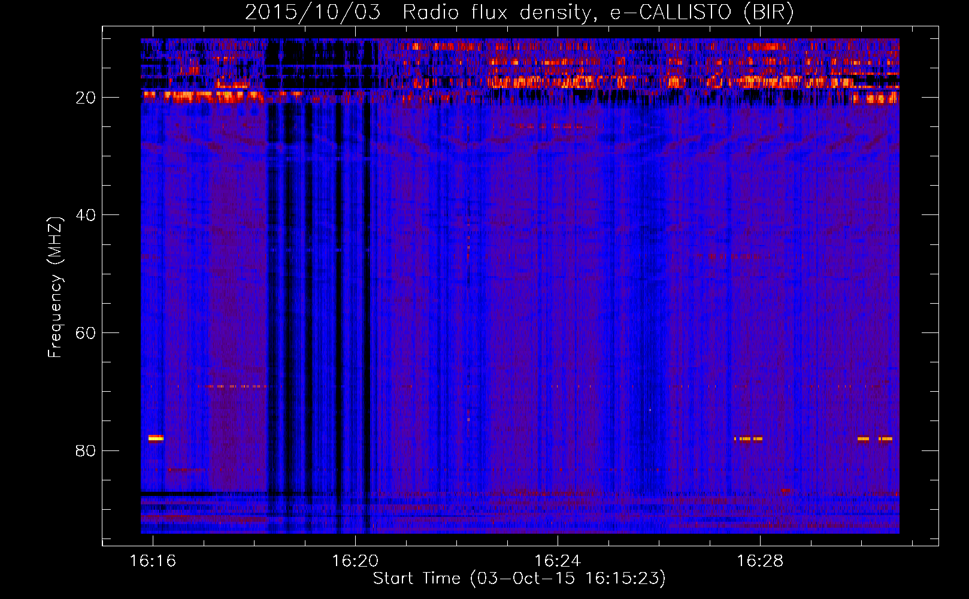Click the frequency tick label '20'
969x599 pixels.
click(86, 98)
